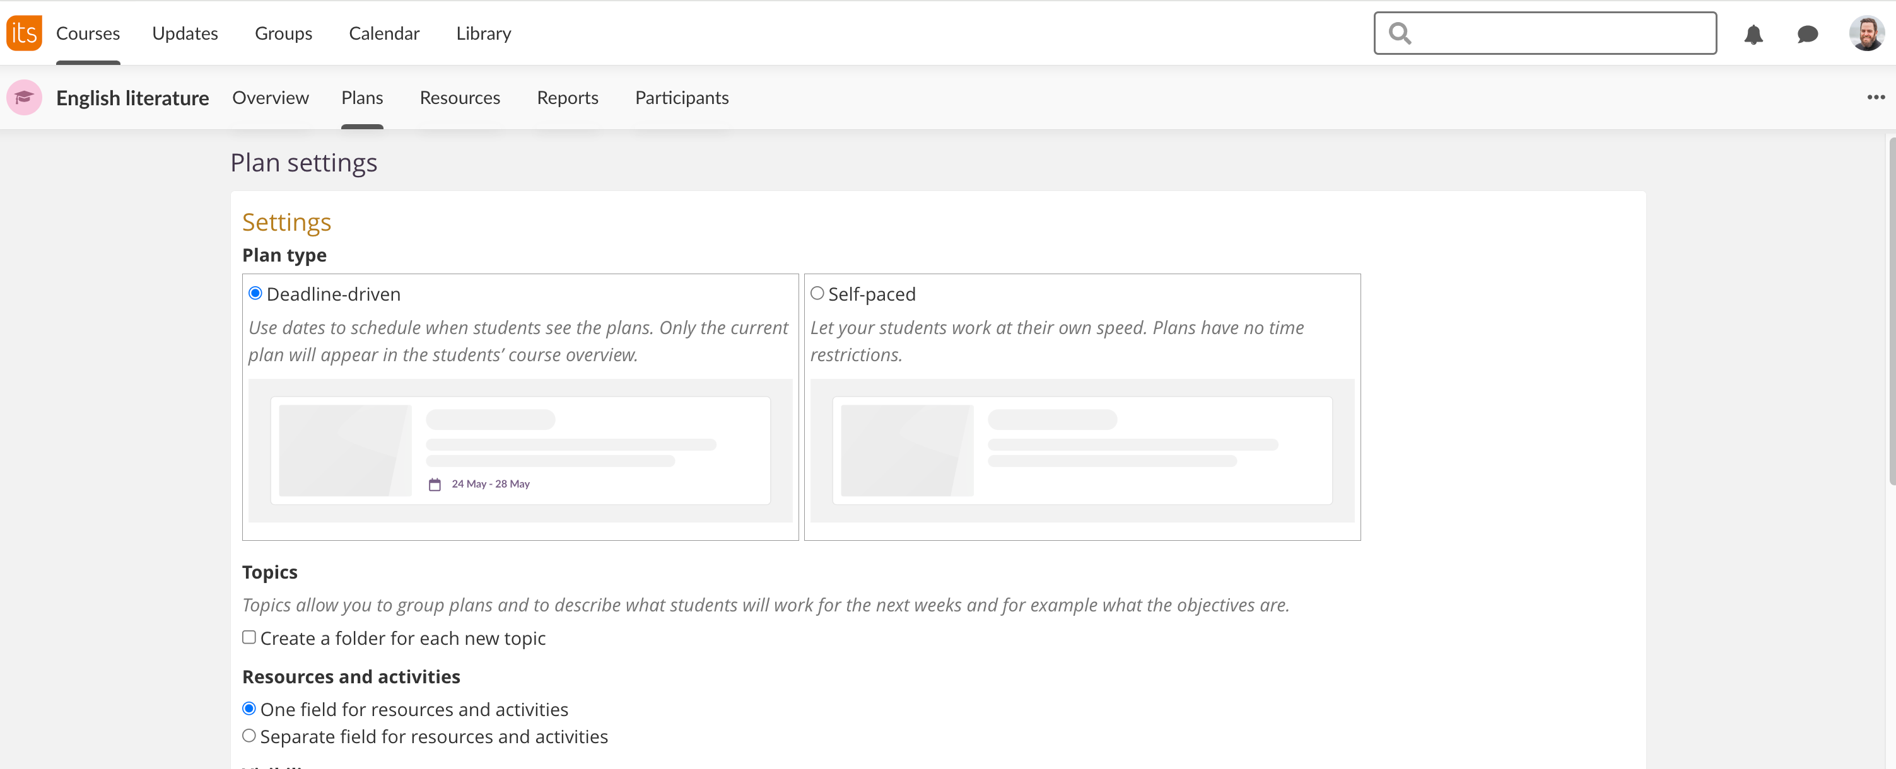Image resolution: width=1896 pixels, height=769 pixels.
Task: Enable Create a folder for each topic
Action: [250, 637]
